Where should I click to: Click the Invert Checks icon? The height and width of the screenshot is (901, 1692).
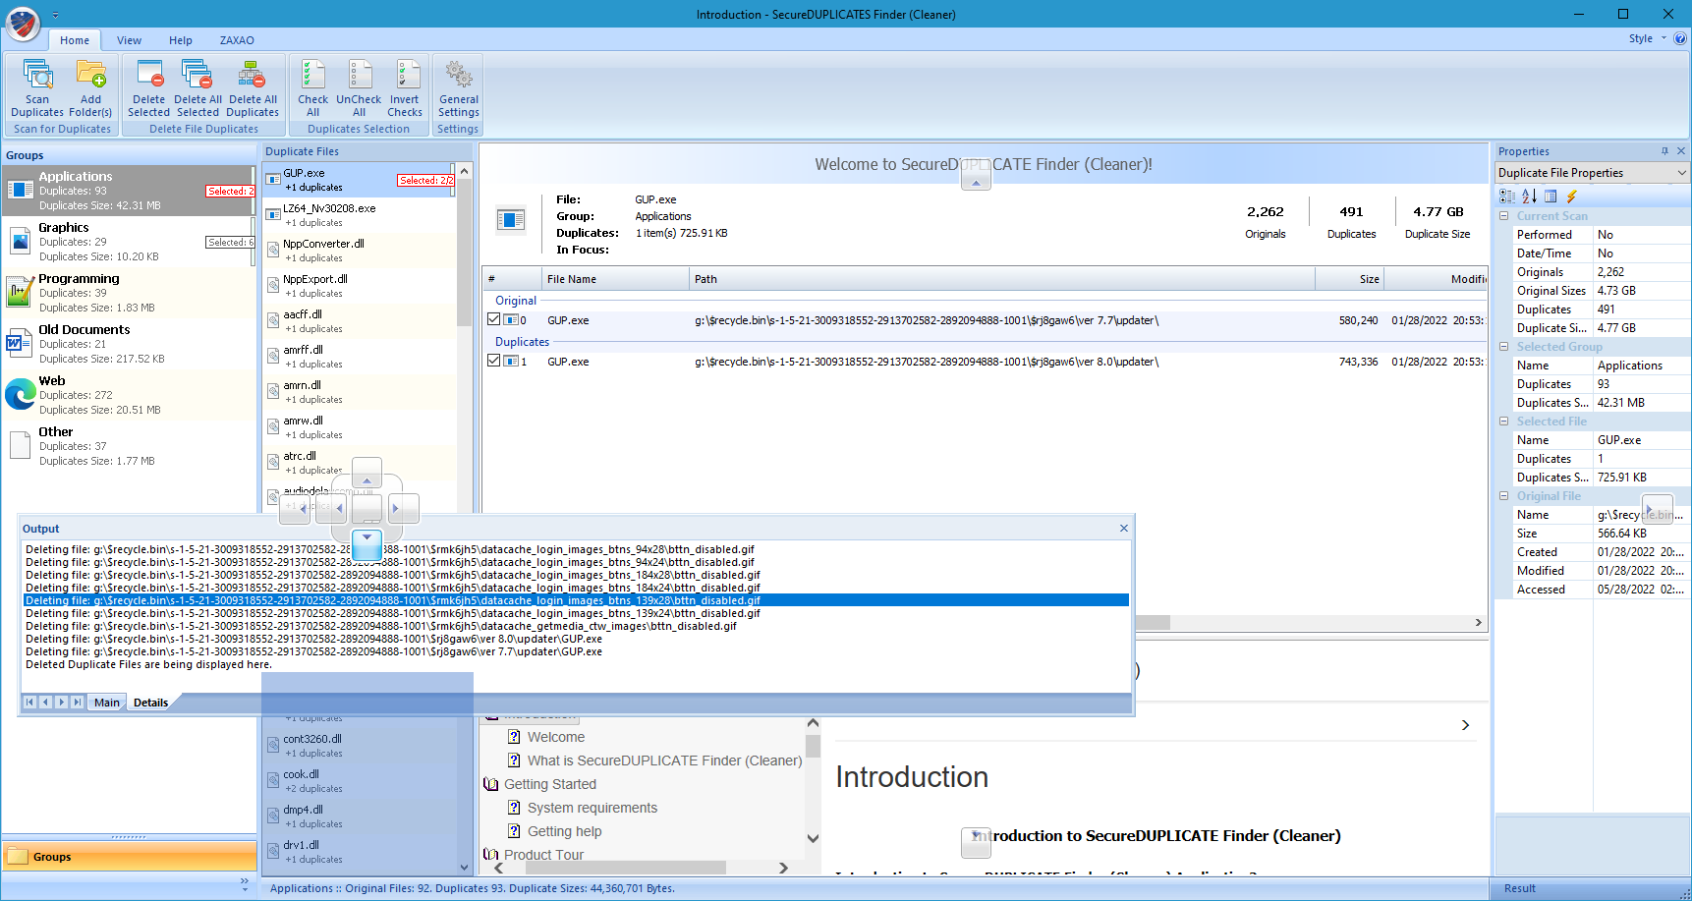click(x=406, y=75)
